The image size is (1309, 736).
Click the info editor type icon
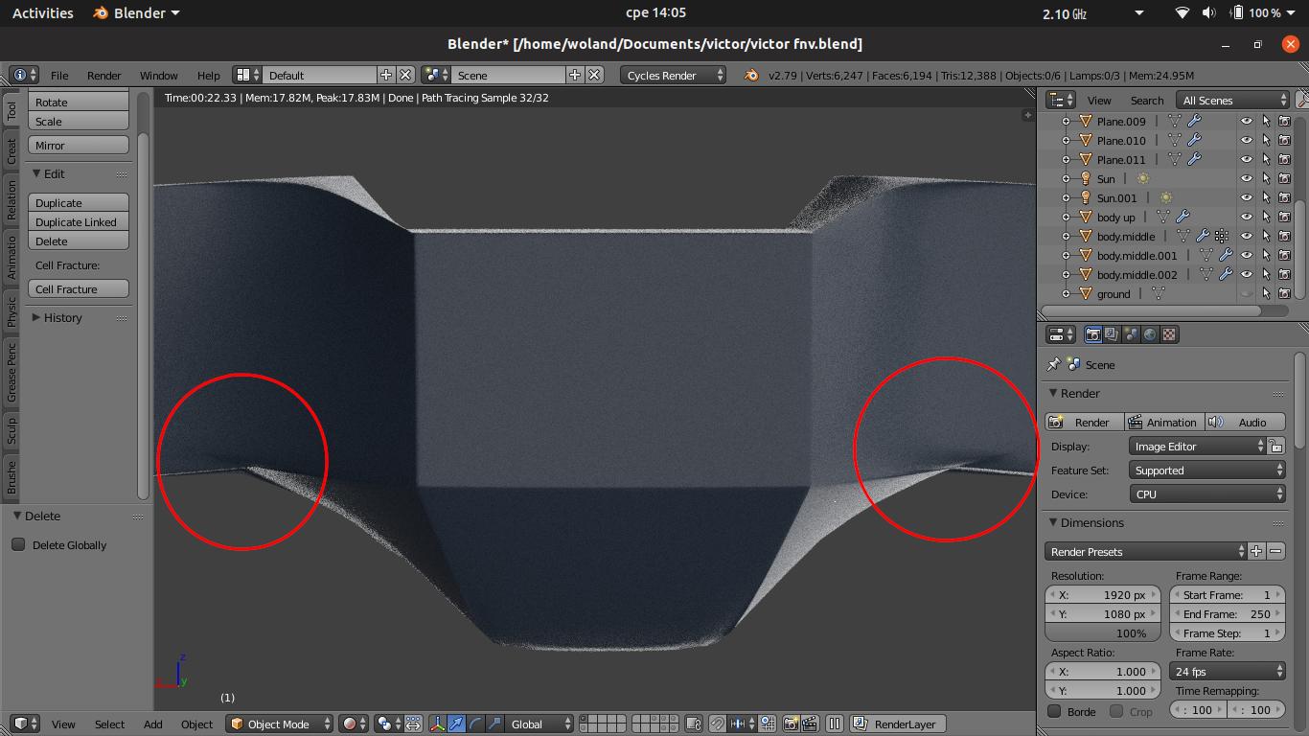click(x=24, y=75)
